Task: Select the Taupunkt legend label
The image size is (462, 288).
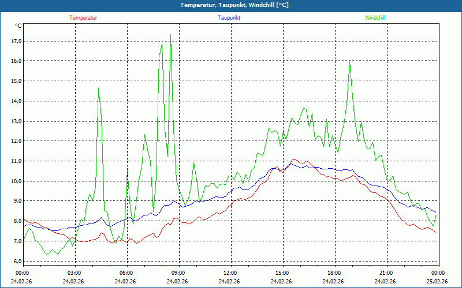Action: pos(229,17)
